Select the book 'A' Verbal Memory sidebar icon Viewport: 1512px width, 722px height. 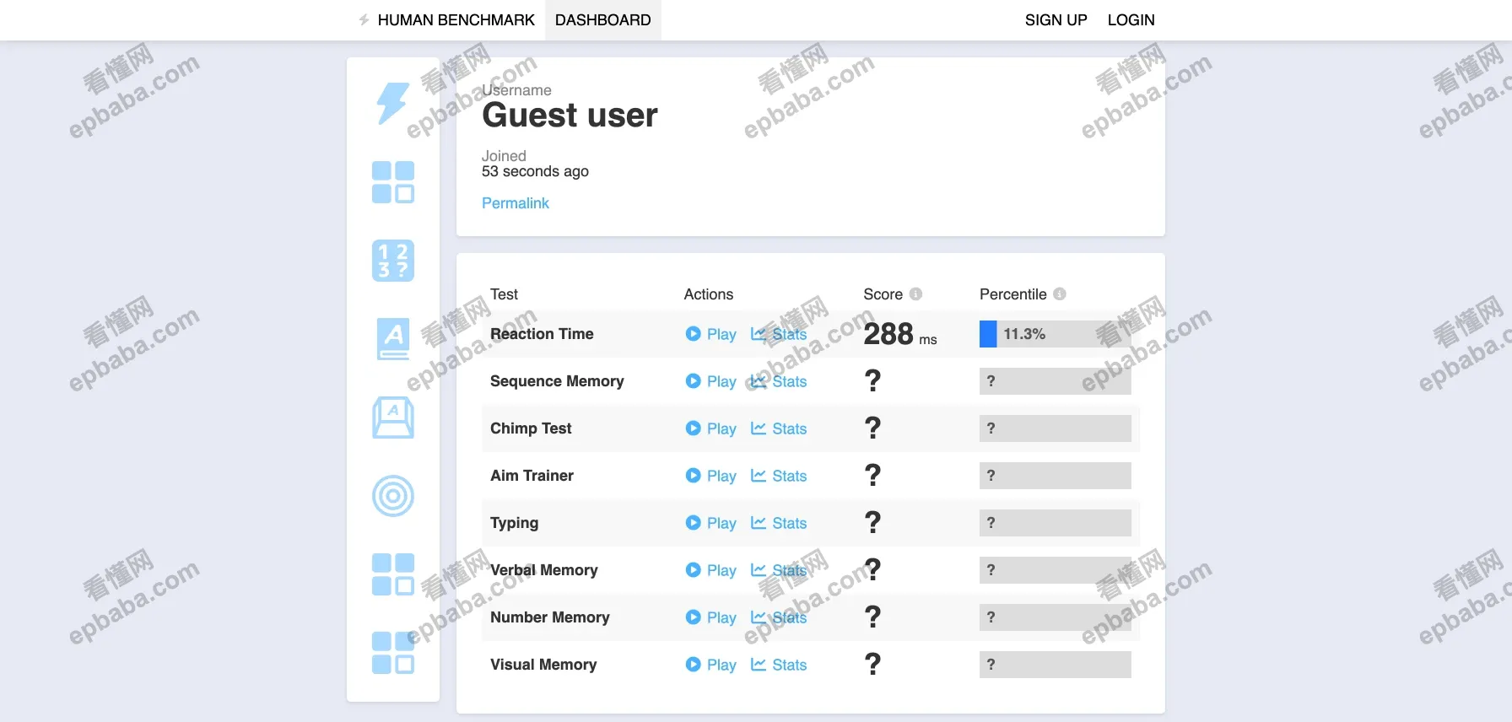[393, 339]
